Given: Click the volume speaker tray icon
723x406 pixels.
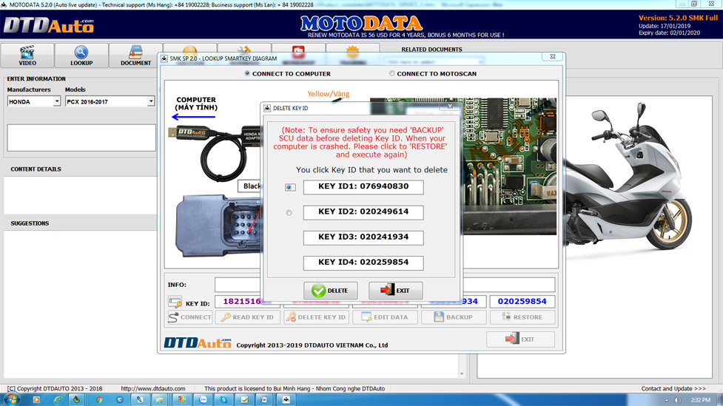Looking at the screenshot, I should [677, 400].
